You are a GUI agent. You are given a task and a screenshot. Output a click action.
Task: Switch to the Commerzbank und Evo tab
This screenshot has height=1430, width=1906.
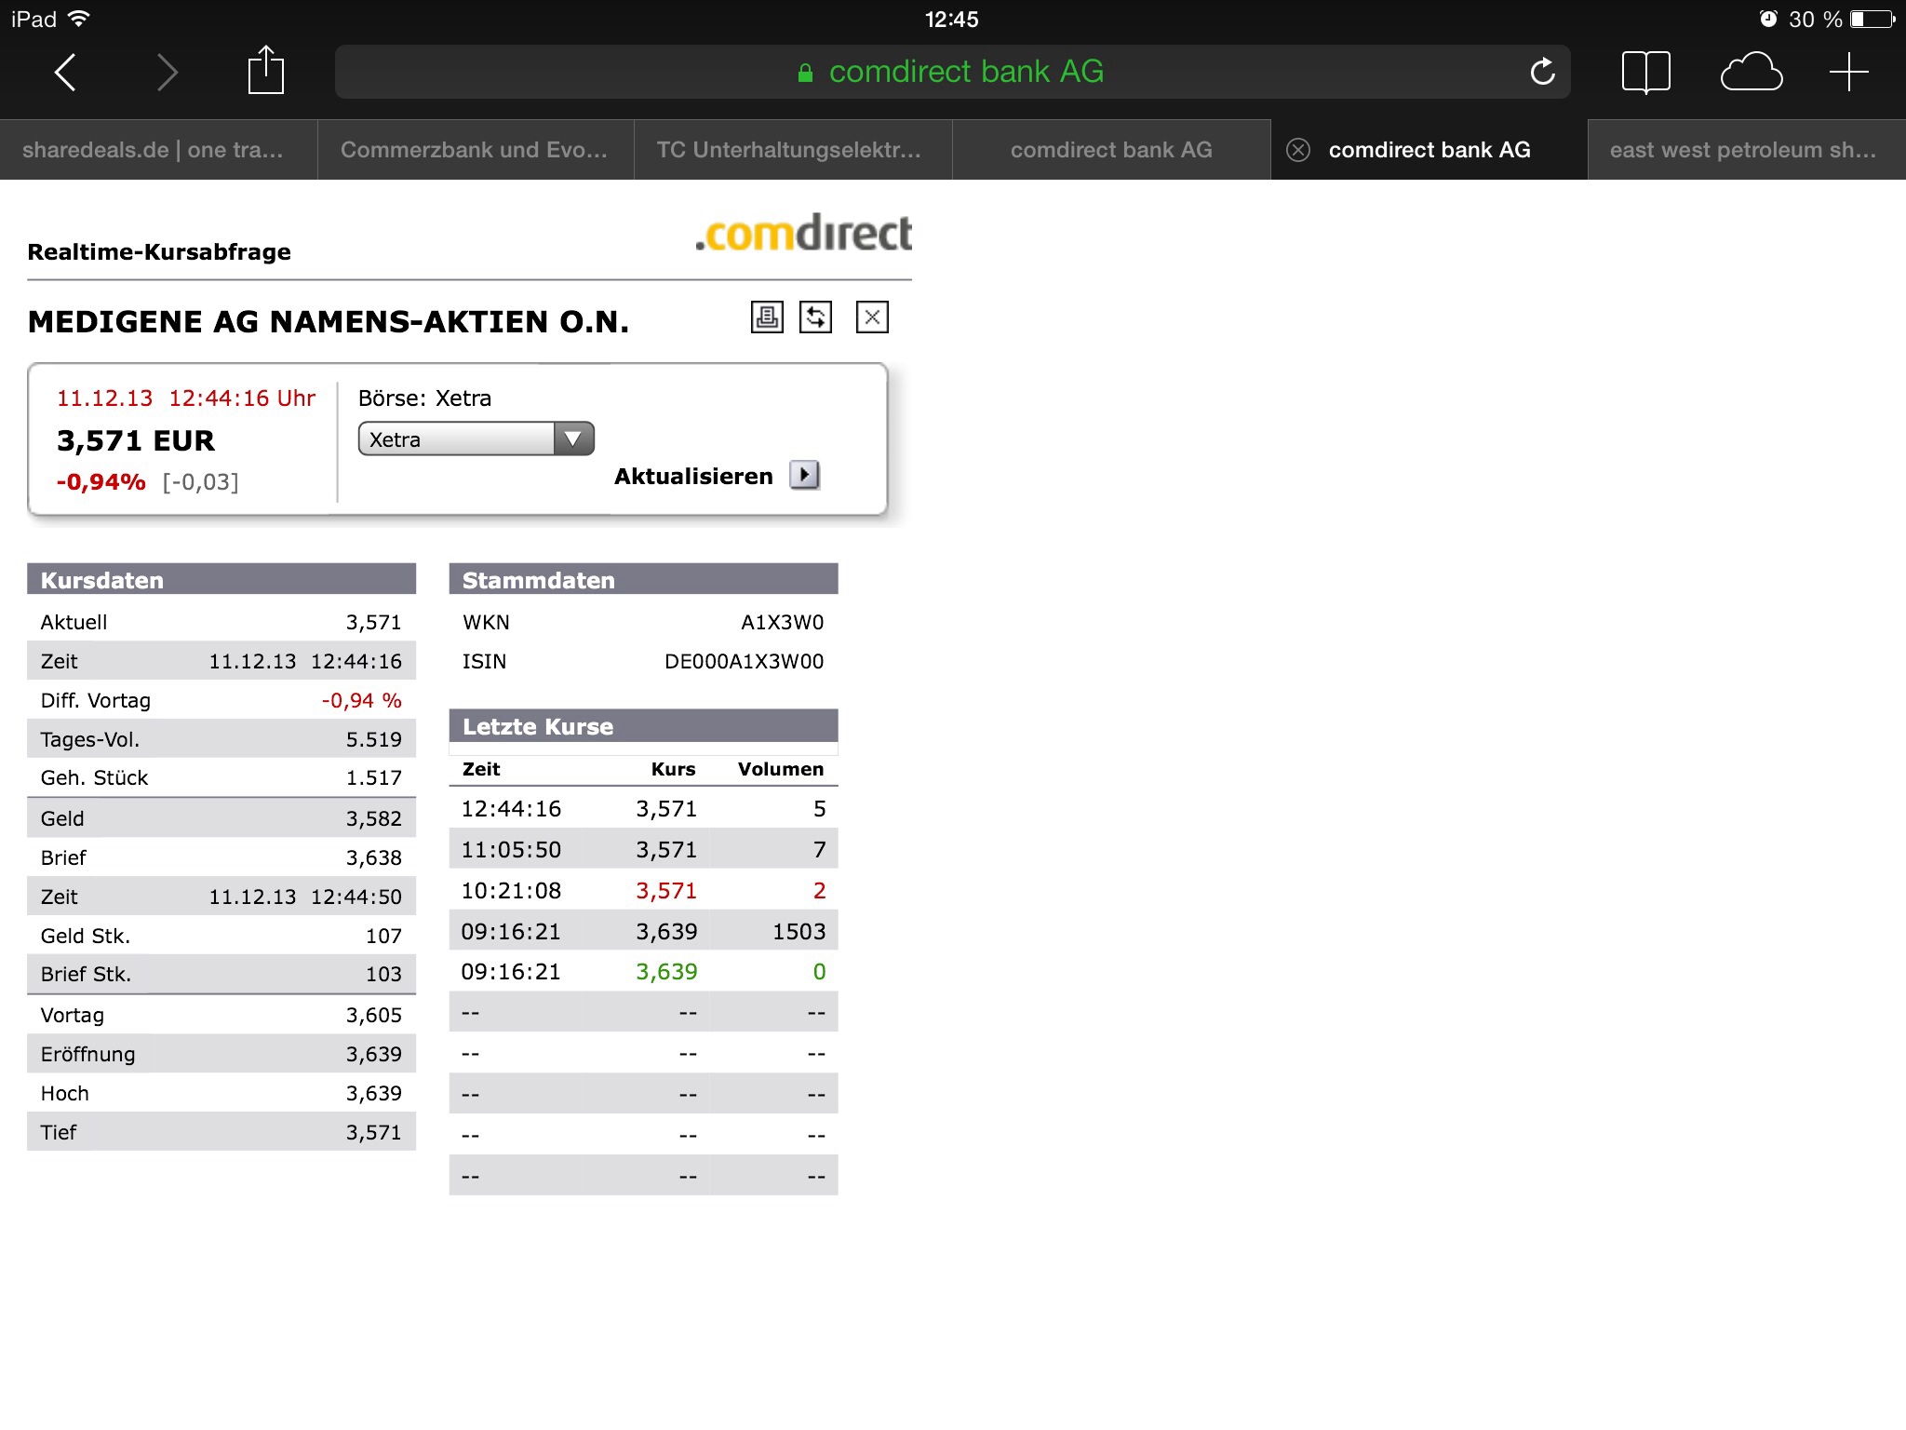pos(474,150)
